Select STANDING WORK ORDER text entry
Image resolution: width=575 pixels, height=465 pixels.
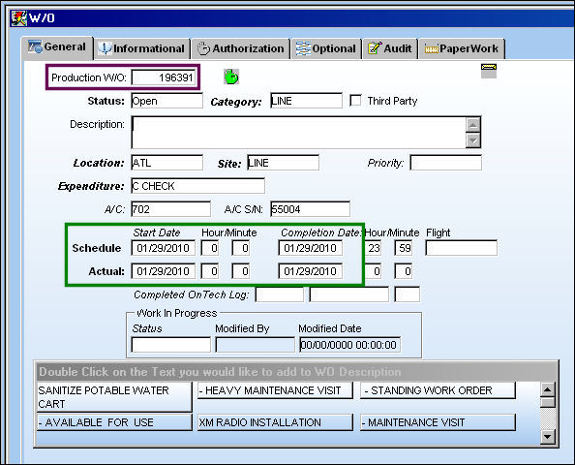pyautogui.click(x=438, y=390)
